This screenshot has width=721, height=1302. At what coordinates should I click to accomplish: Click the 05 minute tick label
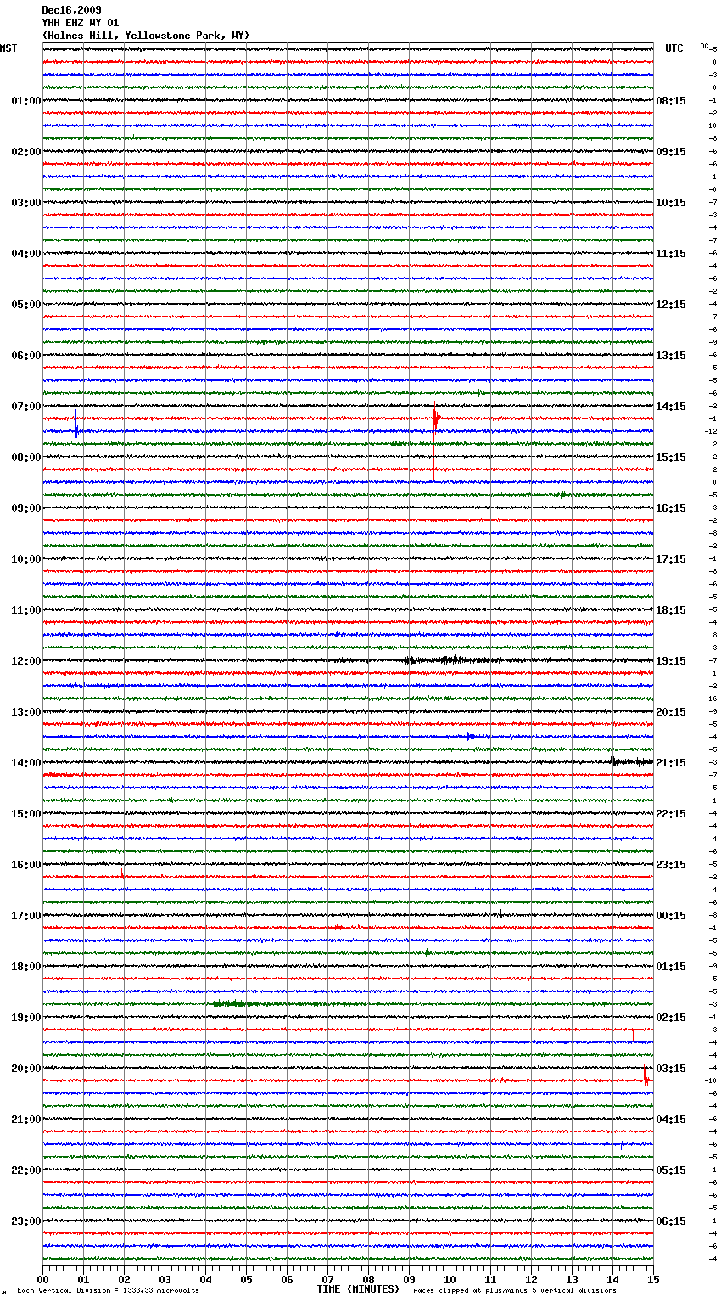[246, 1279]
